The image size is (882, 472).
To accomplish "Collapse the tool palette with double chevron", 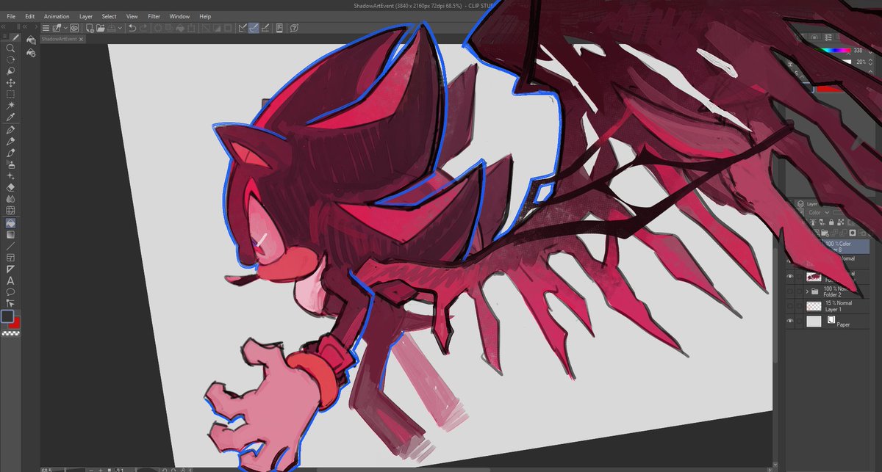I will coord(4,26).
